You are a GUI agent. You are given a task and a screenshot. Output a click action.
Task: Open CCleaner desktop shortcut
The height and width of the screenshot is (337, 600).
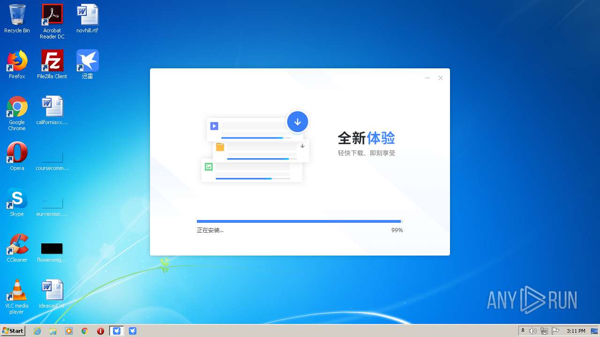click(x=17, y=248)
